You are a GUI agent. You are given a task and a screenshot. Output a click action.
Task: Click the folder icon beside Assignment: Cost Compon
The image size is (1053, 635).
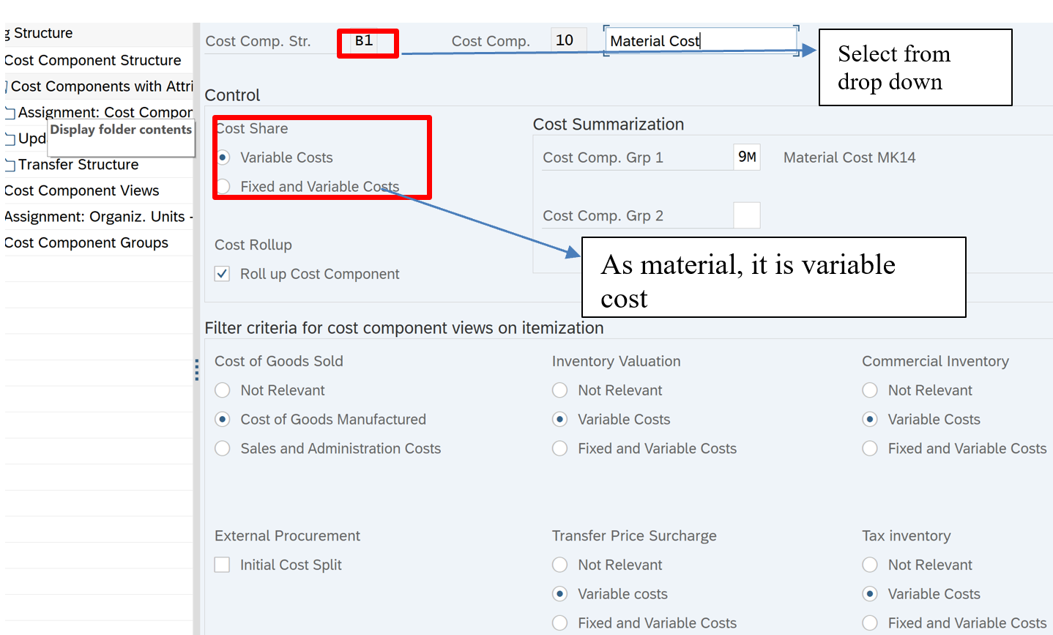pyautogui.click(x=10, y=113)
